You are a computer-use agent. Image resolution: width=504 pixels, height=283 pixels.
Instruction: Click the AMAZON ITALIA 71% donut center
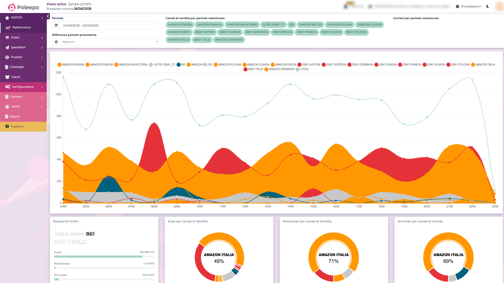tap(334, 258)
